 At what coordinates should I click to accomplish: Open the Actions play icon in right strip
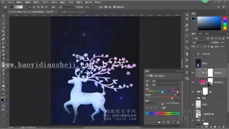[x=187, y=66]
